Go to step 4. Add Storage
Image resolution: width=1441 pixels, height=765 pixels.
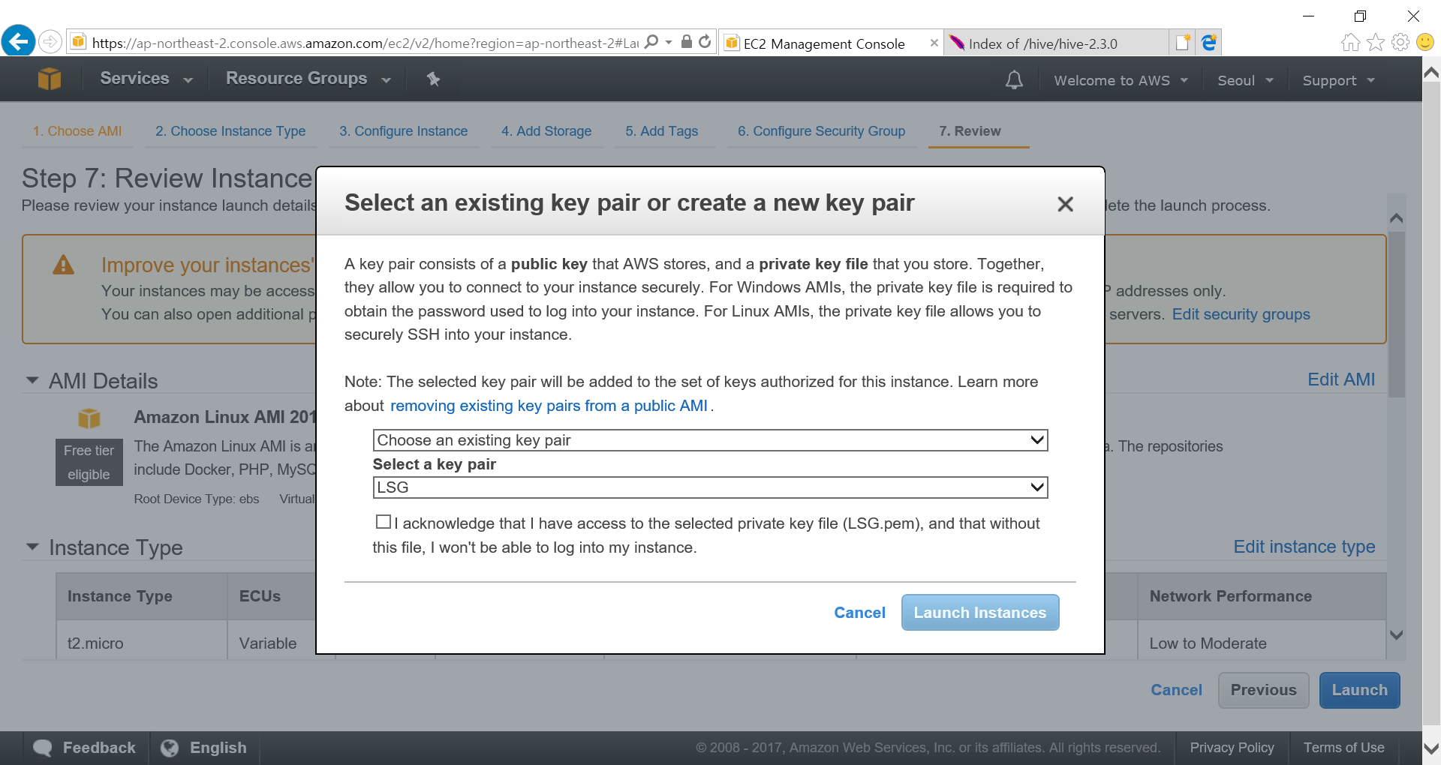(x=546, y=131)
